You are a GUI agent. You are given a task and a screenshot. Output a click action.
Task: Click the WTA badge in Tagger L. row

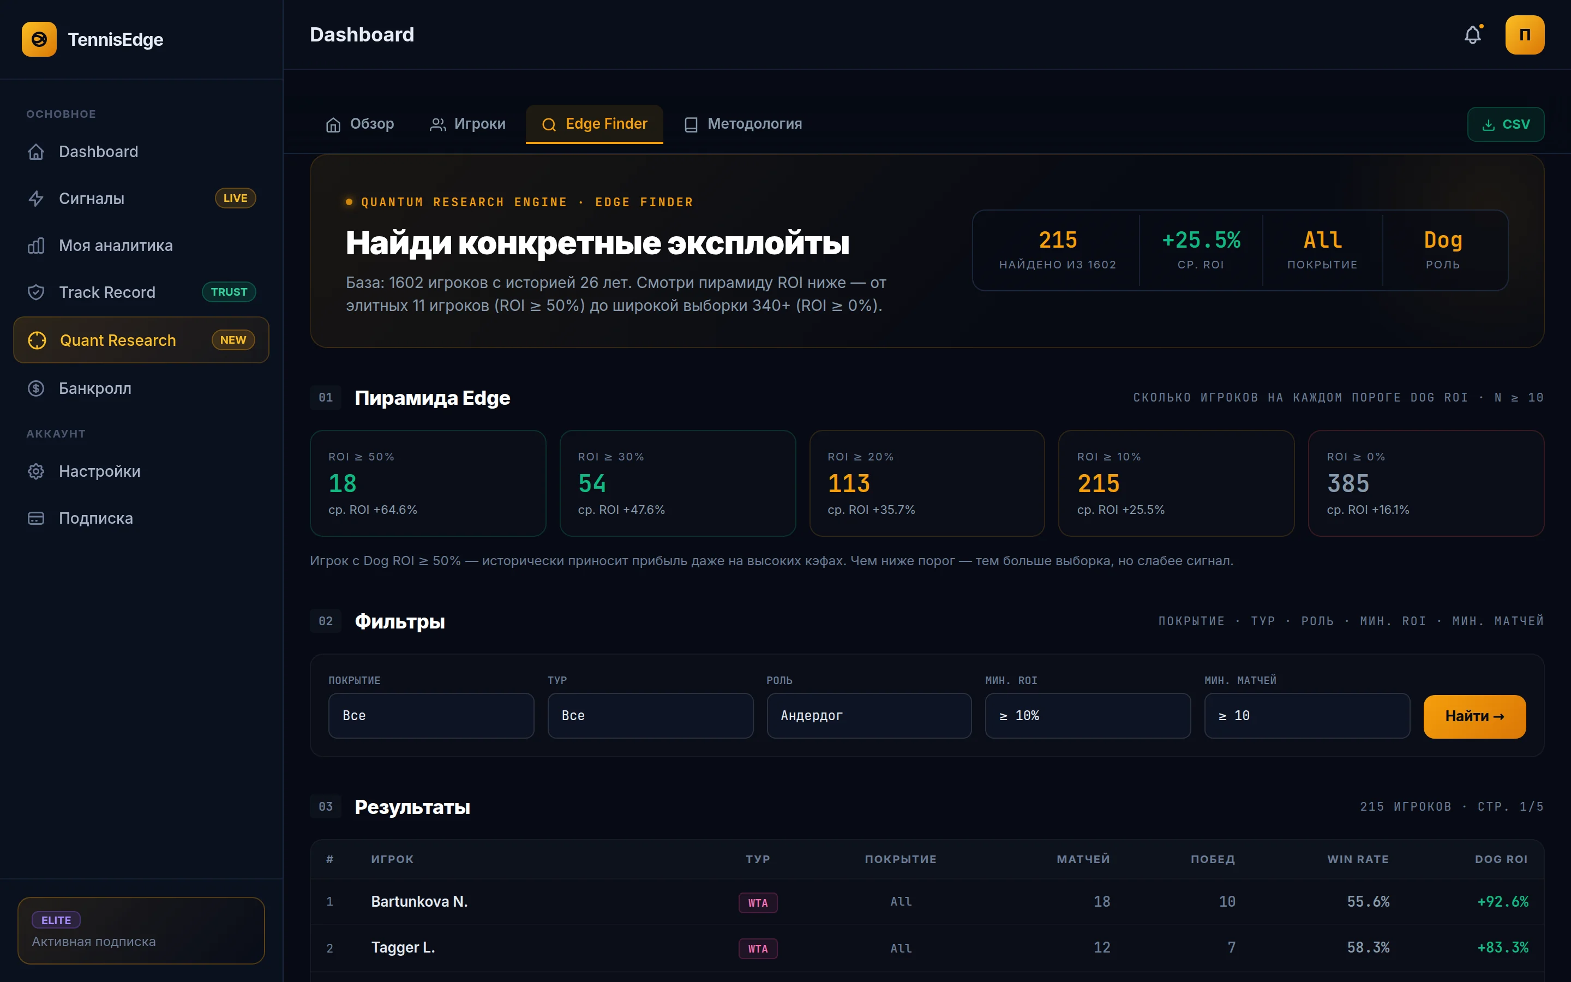pos(758,949)
